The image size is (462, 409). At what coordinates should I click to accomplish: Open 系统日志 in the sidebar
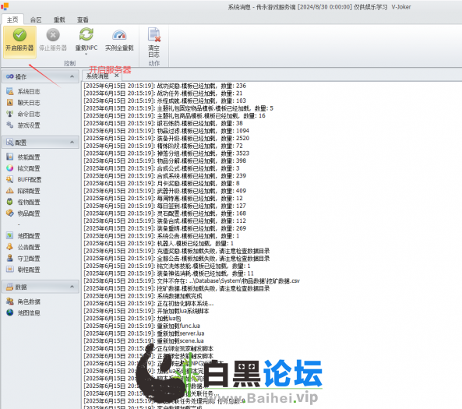coord(23,92)
